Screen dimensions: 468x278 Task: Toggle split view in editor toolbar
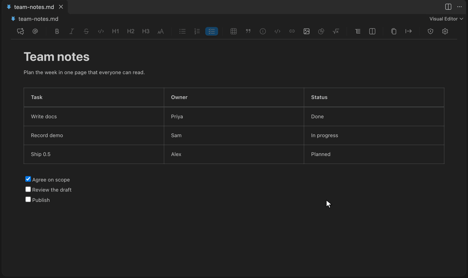[x=372, y=31]
